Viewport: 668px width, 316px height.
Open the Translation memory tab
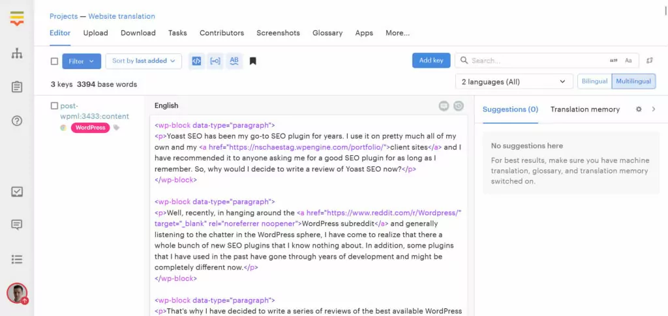pyautogui.click(x=584, y=109)
